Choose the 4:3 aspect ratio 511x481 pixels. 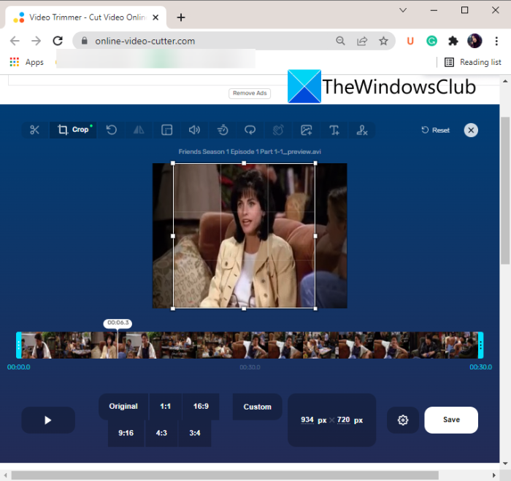161,433
